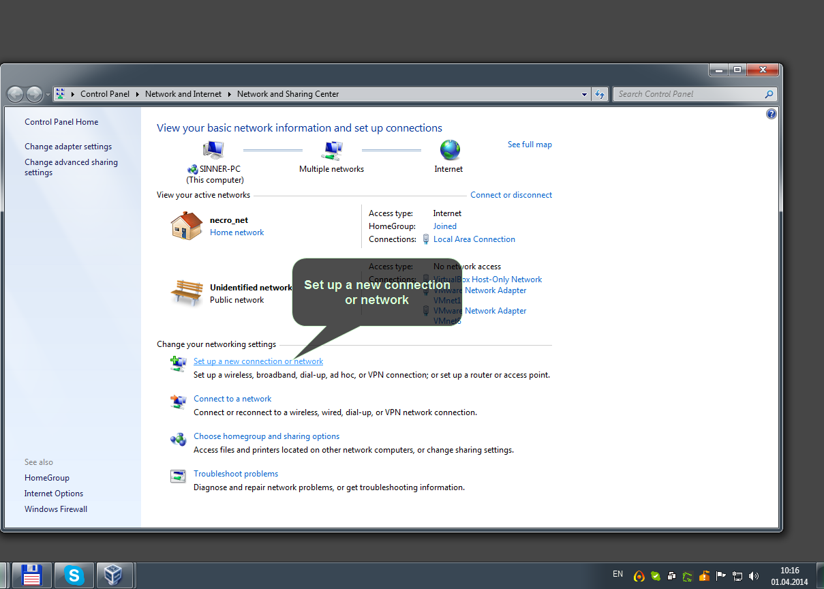
Task: Open Local Area Connection link
Action: tap(474, 239)
